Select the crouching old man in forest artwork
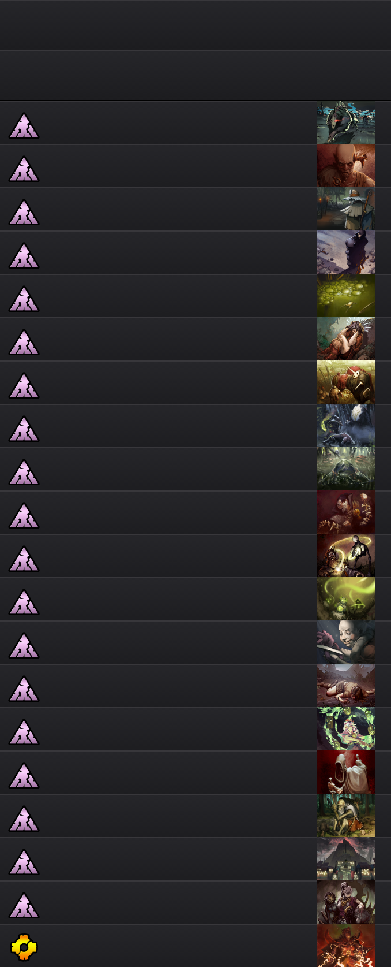391x967 pixels. coord(346,816)
